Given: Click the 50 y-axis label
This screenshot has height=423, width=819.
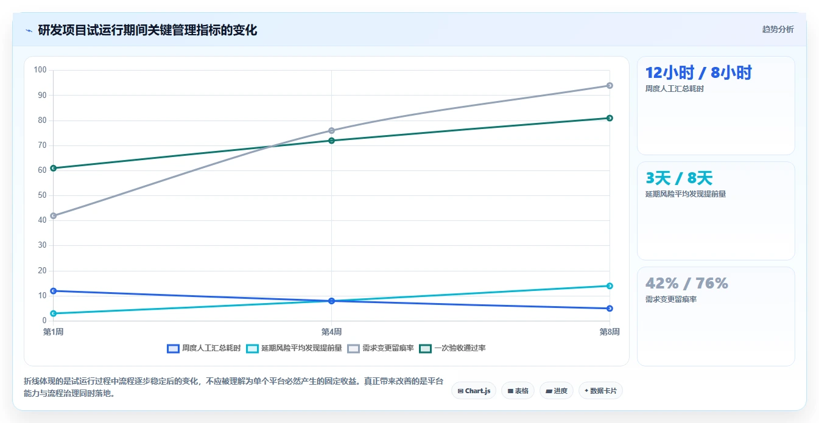Looking at the screenshot, I should 42,195.
